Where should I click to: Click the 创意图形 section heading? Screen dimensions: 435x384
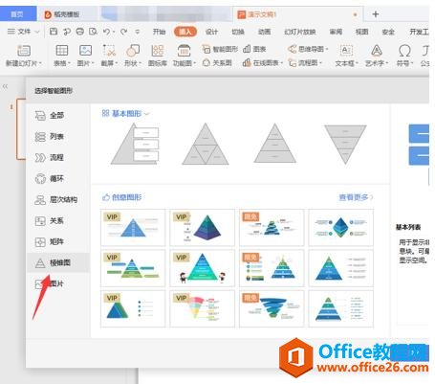(122, 197)
